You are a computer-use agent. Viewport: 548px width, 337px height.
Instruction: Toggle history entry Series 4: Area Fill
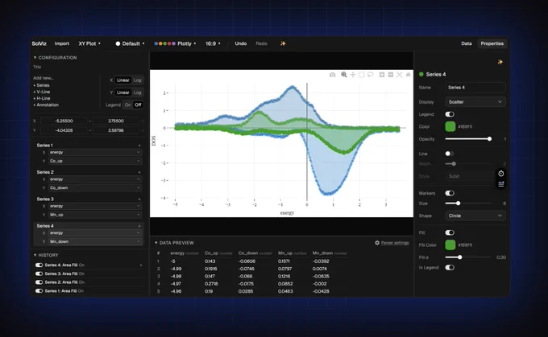39,265
